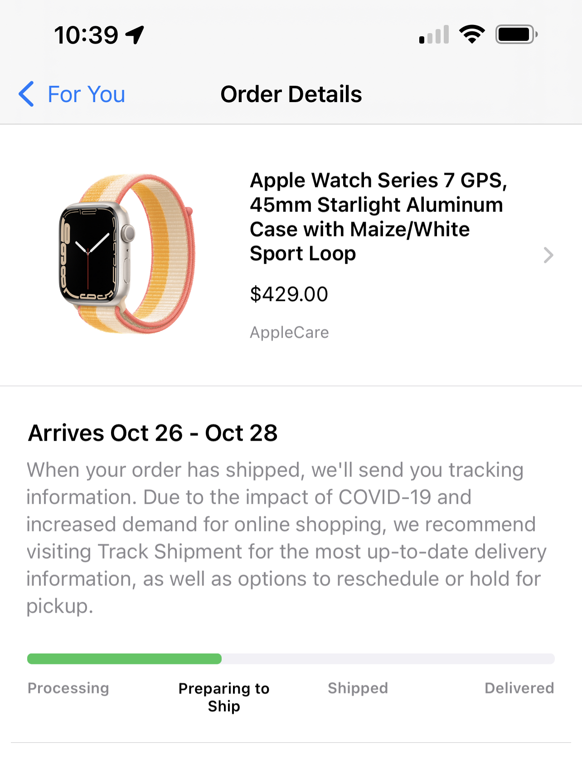Tap the 10:39 clock in status bar
This screenshot has width=582, height=766.
coord(86,35)
